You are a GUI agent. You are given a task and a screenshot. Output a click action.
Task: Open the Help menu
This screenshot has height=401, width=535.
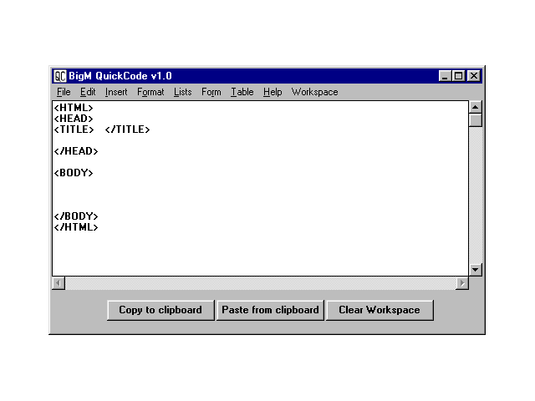[273, 92]
